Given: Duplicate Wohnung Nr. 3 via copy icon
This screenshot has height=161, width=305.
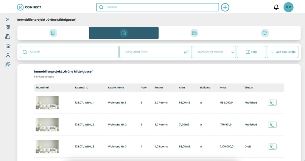Looking at the screenshot, I should (272, 147).
